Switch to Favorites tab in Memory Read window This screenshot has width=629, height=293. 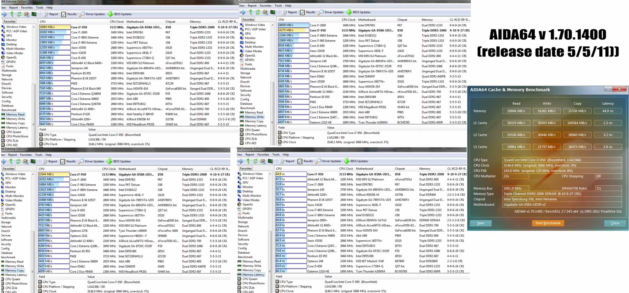[x=10, y=22]
